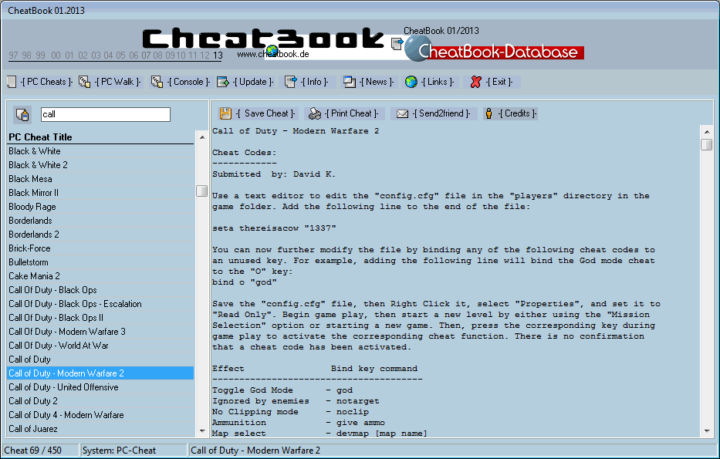Click 'Cheat 69 / 450' in status bar
The height and width of the screenshot is (459, 720).
32,451
